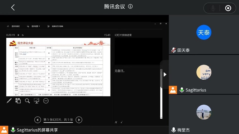Open more slideshow options ellipsis
The width and height of the screenshot is (239, 134).
46,101
